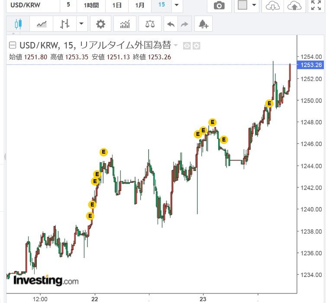Expand the timeframe interval dropdown
This screenshot has height=303, width=326.
pos(176,5)
